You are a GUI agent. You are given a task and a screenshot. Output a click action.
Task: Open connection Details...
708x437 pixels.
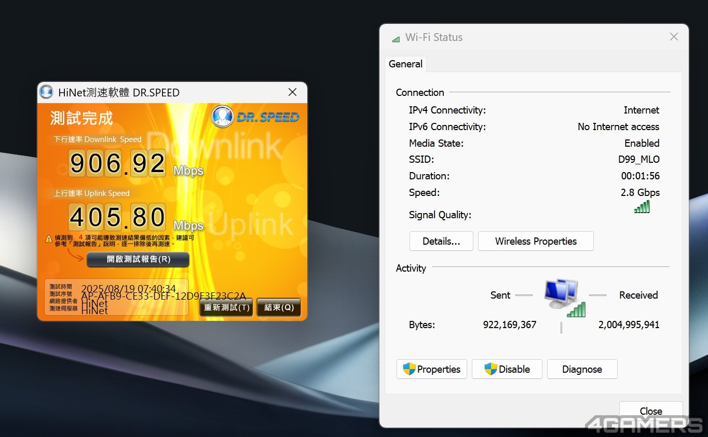click(x=441, y=241)
